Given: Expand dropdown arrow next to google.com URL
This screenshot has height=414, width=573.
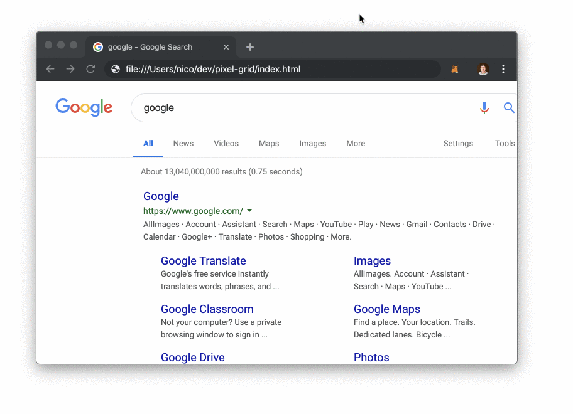Looking at the screenshot, I should tap(249, 211).
